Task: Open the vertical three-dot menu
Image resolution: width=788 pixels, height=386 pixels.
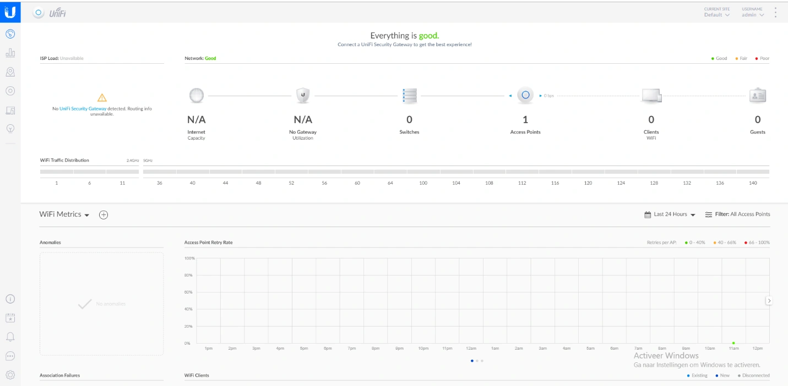Action: 775,12
